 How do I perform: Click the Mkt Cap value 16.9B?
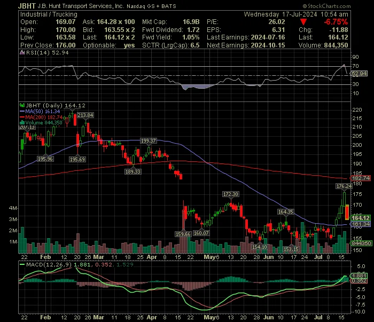tap(191, 22)
